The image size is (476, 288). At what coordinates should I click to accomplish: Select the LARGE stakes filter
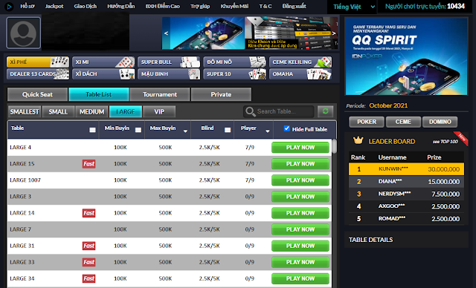click(126, 112)
